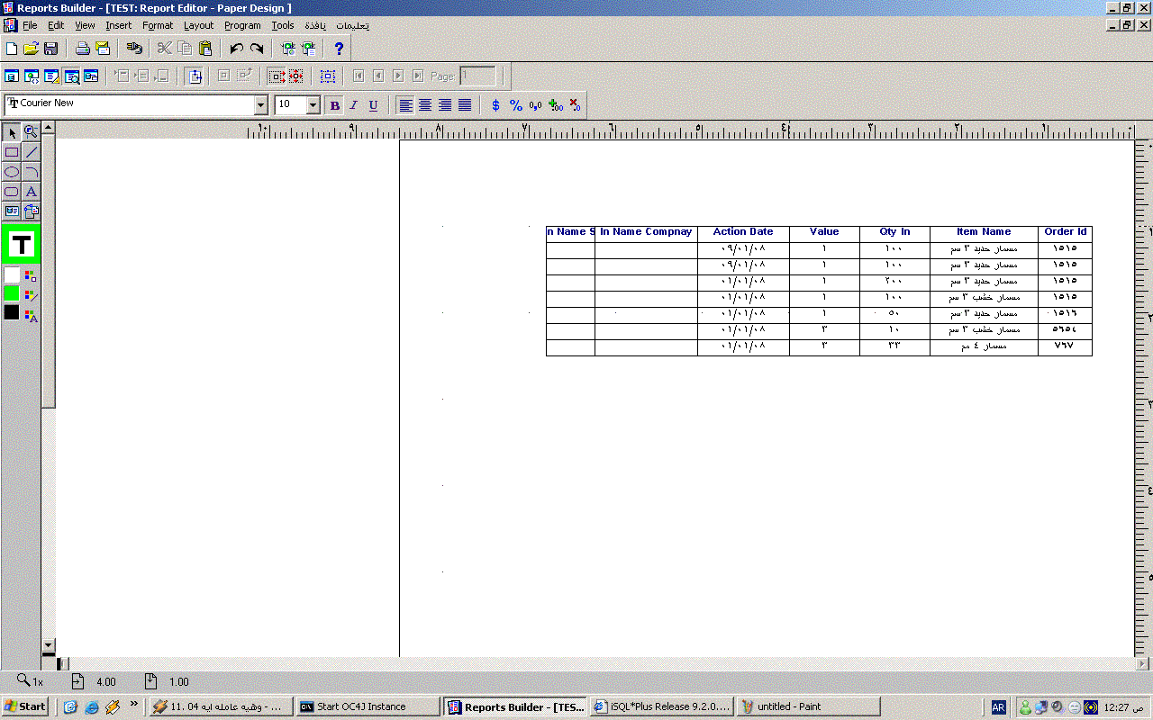1153x720 pixels.
Task: Switch to untitled - Paint taskbar button
Action: click(x=807, y=706)
